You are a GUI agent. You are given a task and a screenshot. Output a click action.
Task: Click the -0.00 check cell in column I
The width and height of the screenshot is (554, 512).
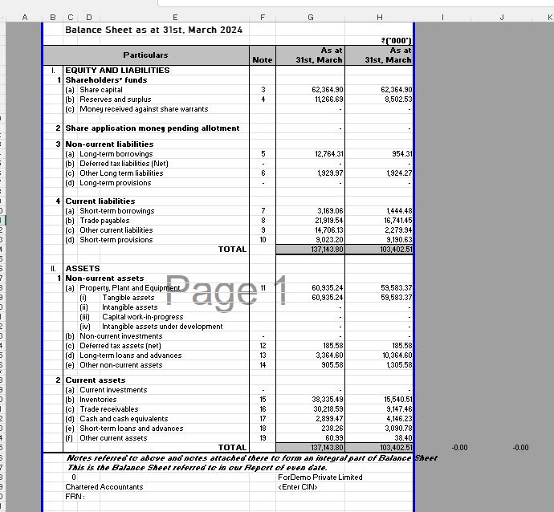coord(459,448)
